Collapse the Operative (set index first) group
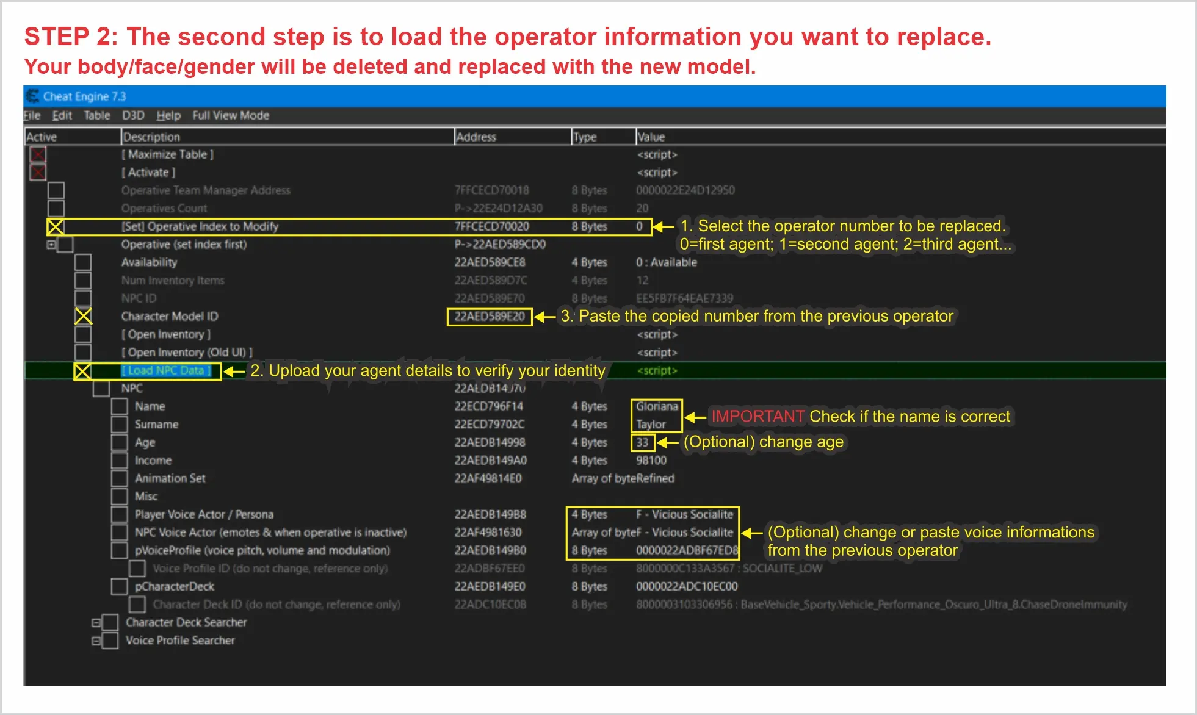This screenshot has width=1197, height=715. [51, 245]
